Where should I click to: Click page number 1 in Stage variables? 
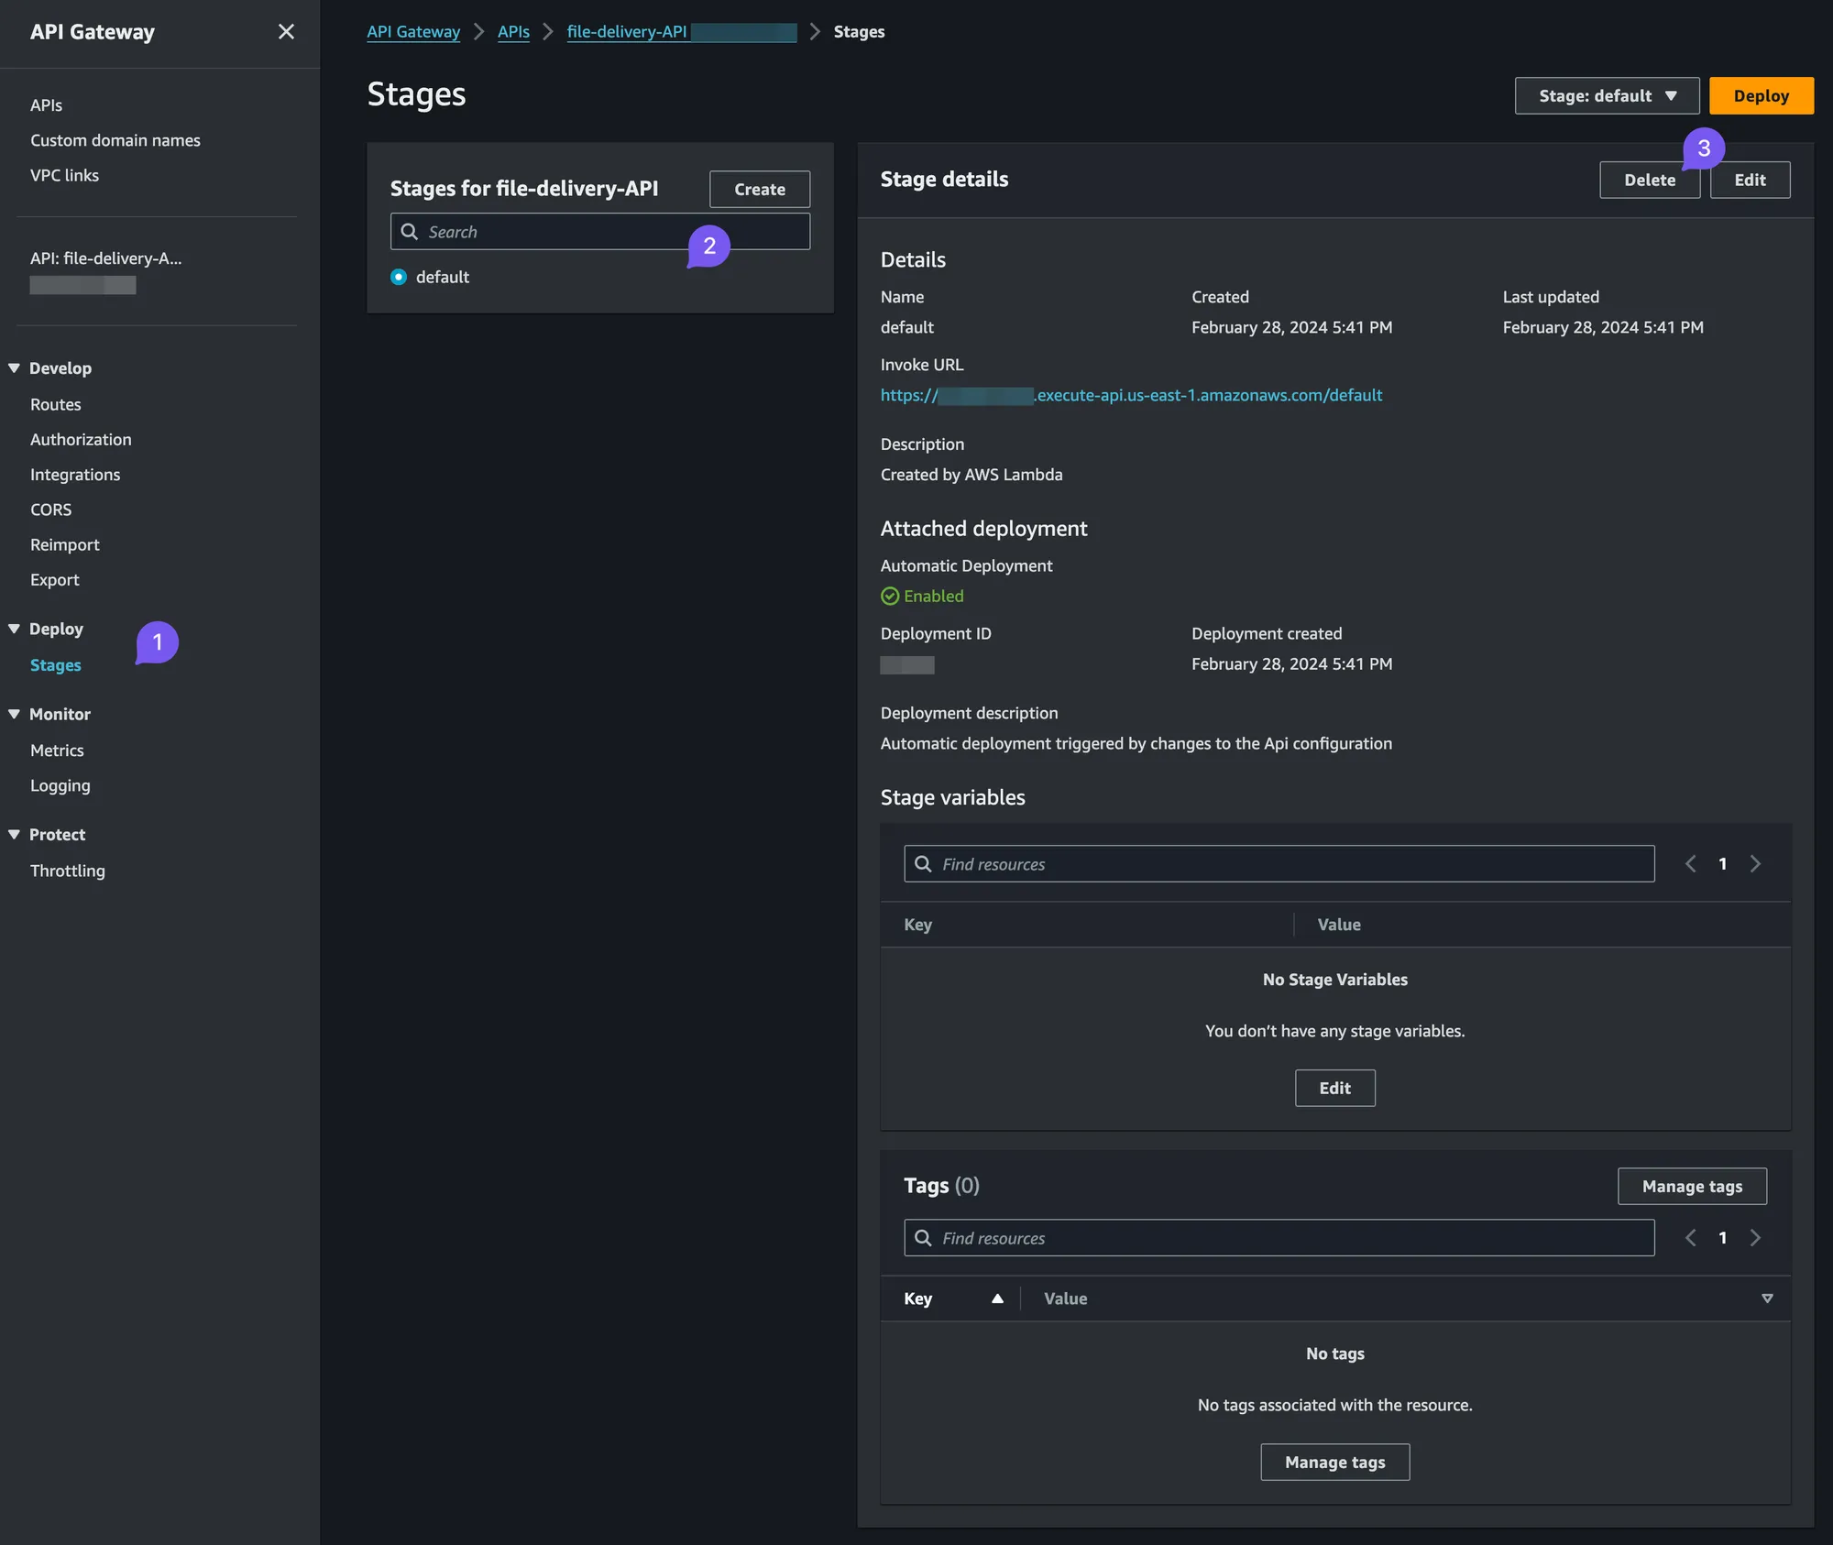[x=1722, y=864]
